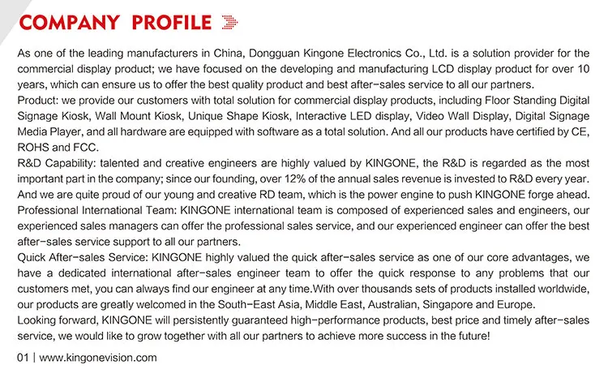Viewport: 608px width, 378px height.
Task: Click the word COMPANY in the title
Action: 70,23
